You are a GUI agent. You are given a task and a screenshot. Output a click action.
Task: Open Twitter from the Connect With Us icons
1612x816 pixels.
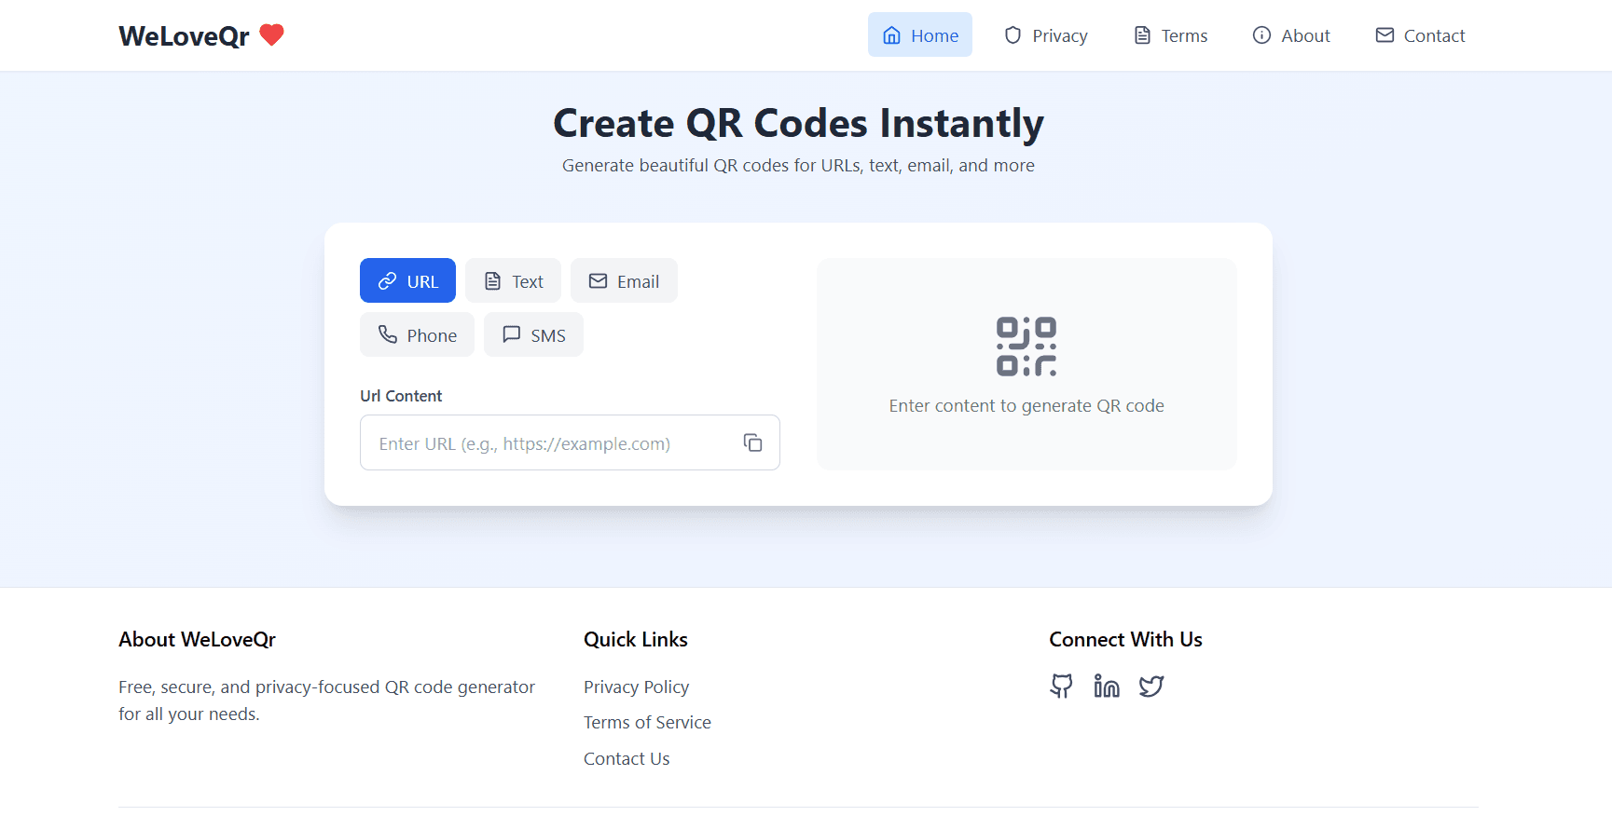pos(1150,686)
